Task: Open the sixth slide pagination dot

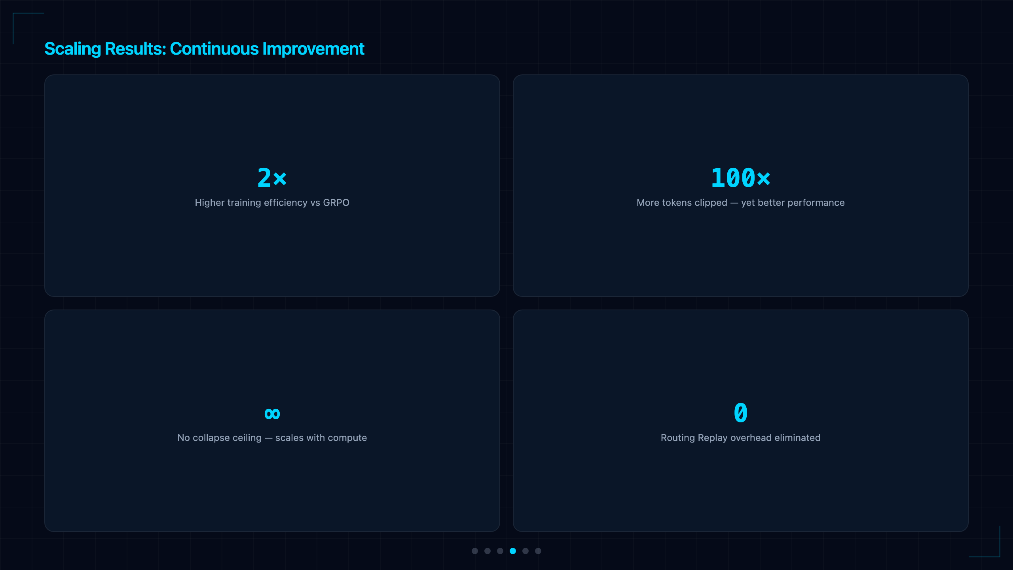Action: 538,551
